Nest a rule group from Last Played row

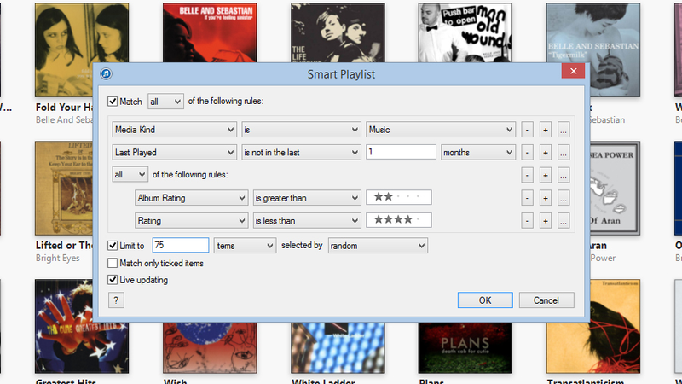click(x=564, y=153)
